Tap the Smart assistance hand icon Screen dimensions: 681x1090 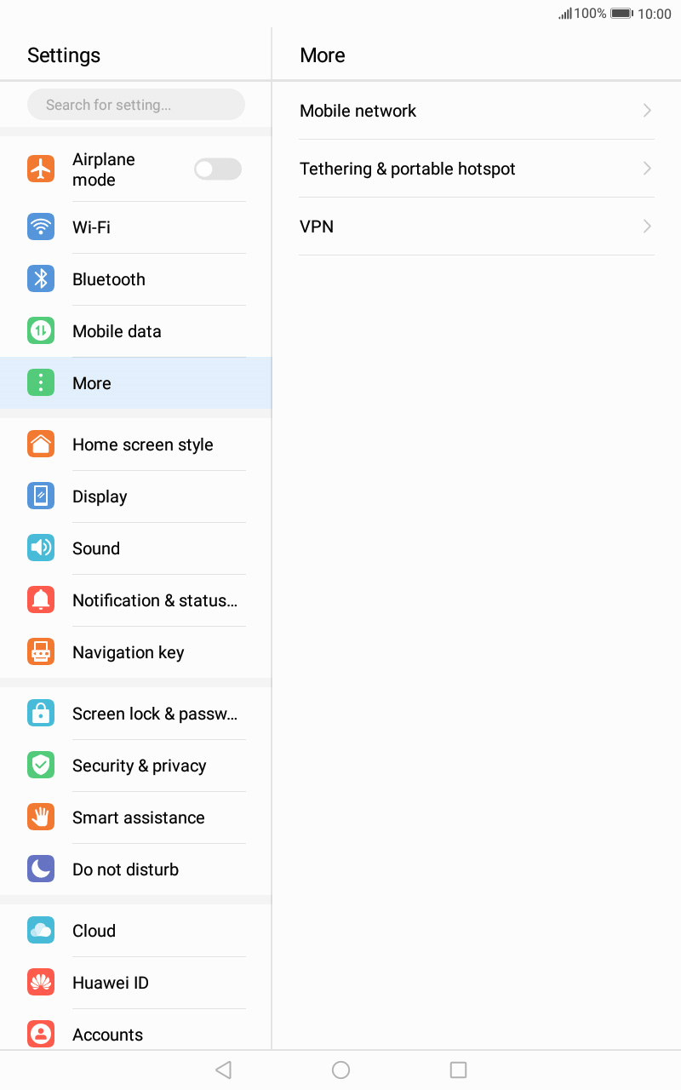click(x=41, y=817)
